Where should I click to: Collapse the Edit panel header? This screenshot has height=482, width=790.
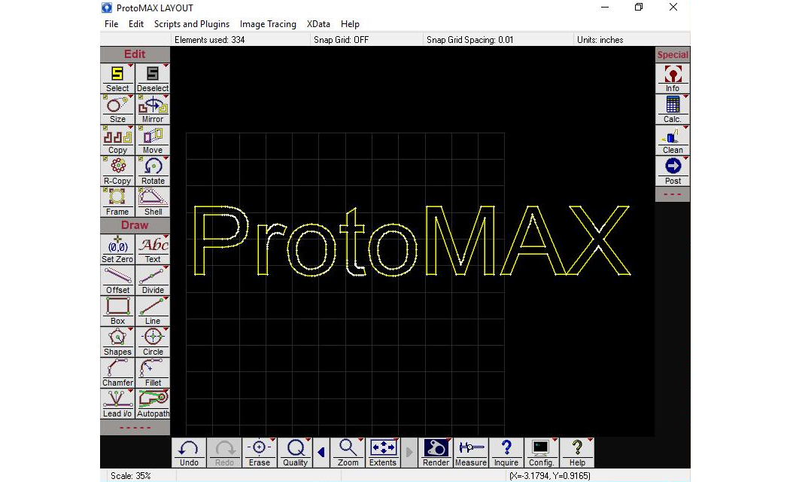[135, 54]
